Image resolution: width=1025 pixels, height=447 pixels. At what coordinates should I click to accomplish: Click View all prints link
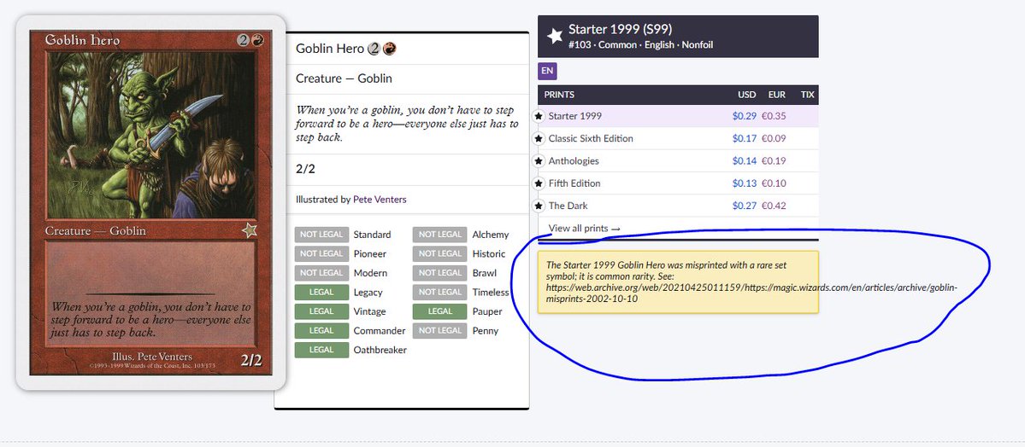(x=585, y=229)
